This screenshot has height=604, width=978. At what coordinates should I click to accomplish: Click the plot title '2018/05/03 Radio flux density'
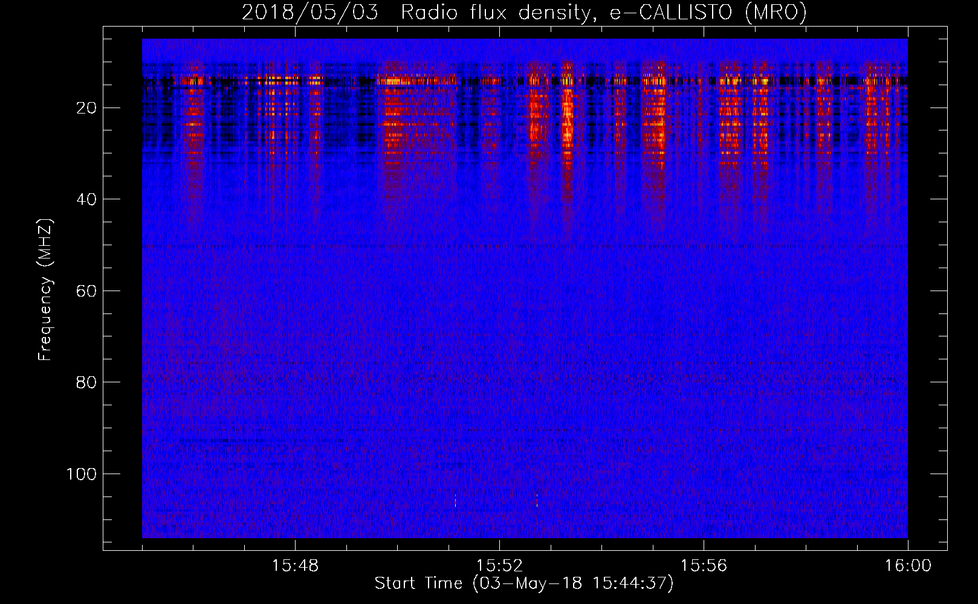coord(524,12)
